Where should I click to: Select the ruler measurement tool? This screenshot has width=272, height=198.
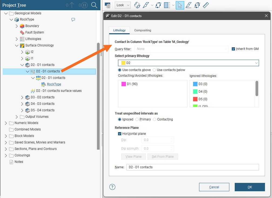point(206,5)
